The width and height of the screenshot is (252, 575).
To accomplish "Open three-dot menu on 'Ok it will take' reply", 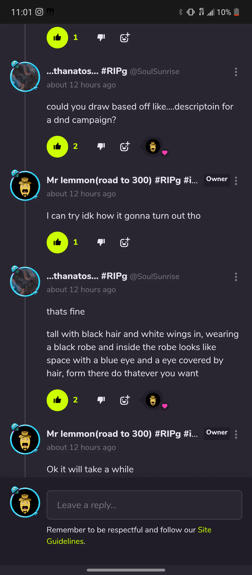I will pyautogui.click(x=236, y=434).
